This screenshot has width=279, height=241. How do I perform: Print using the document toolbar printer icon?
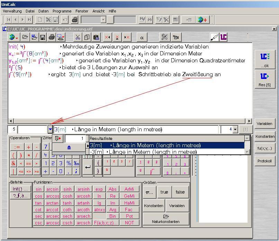(x=52, y=37)
